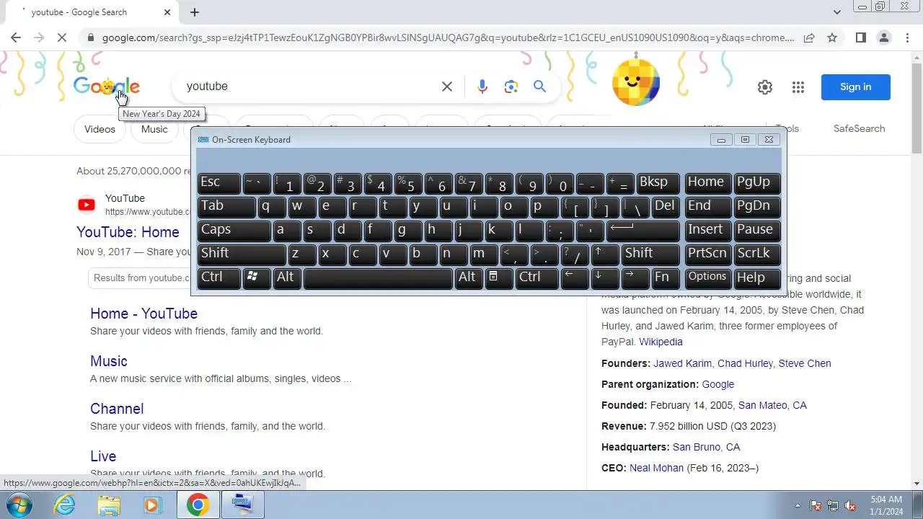Open Chrome tab search dropdown arrow
The image size is (923, 519).
836,12
